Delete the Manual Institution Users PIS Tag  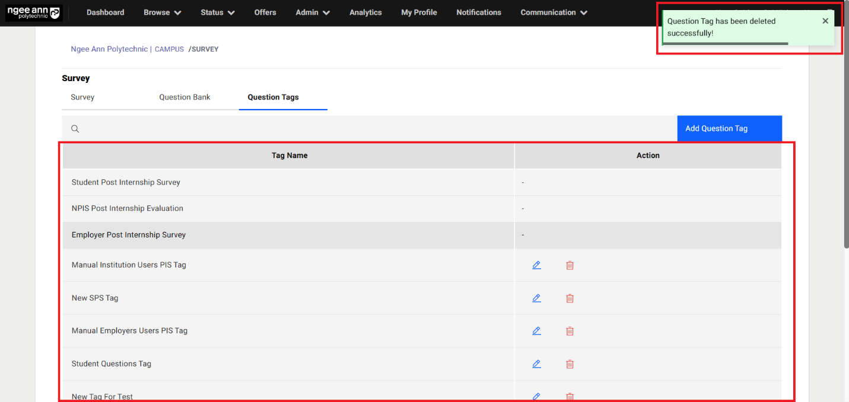coord(570,265)
